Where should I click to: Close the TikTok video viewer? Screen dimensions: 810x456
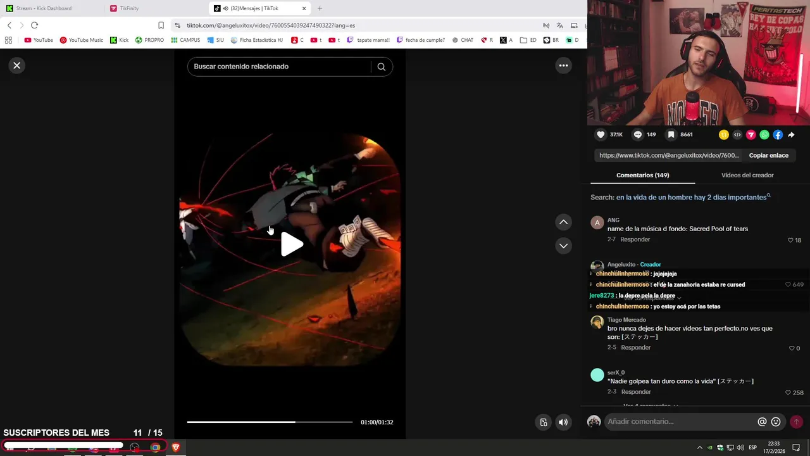17,65
